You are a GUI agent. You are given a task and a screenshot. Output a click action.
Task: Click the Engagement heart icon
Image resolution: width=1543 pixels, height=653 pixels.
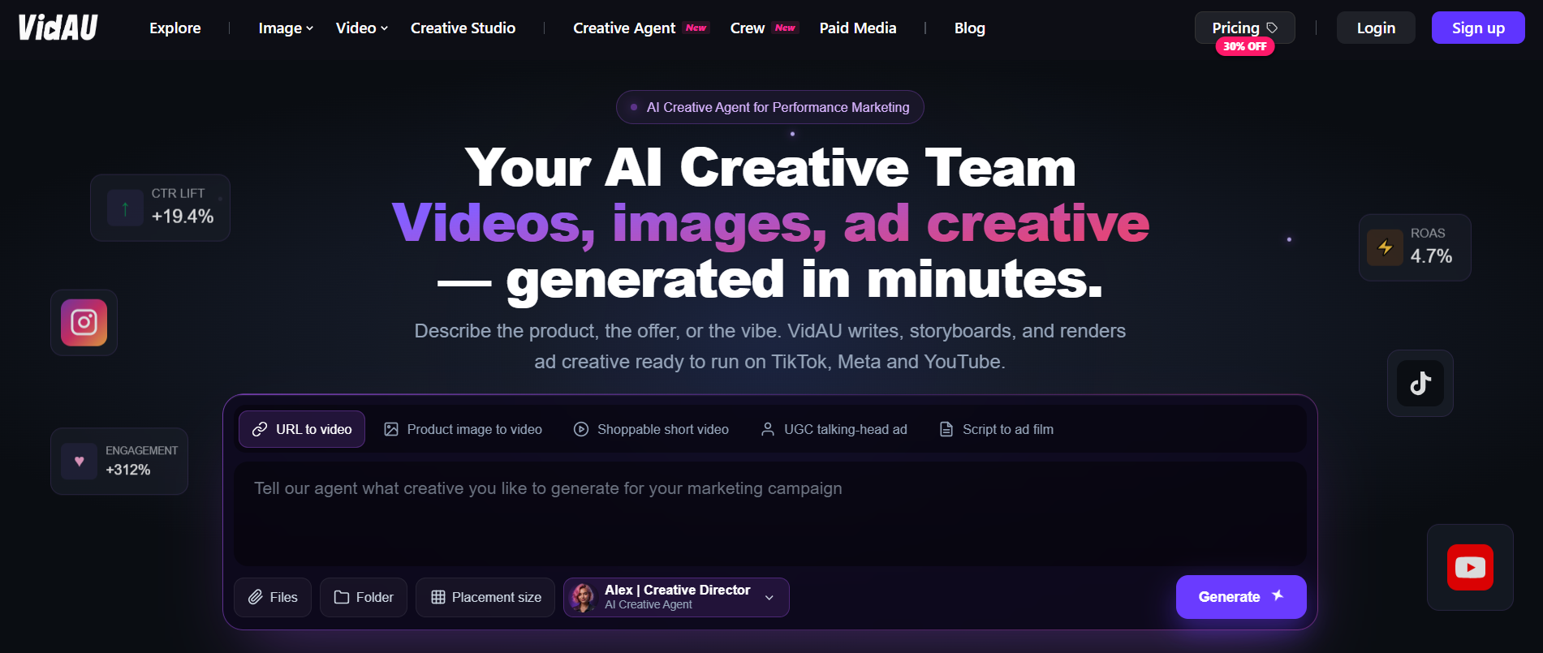coord(80,461)
